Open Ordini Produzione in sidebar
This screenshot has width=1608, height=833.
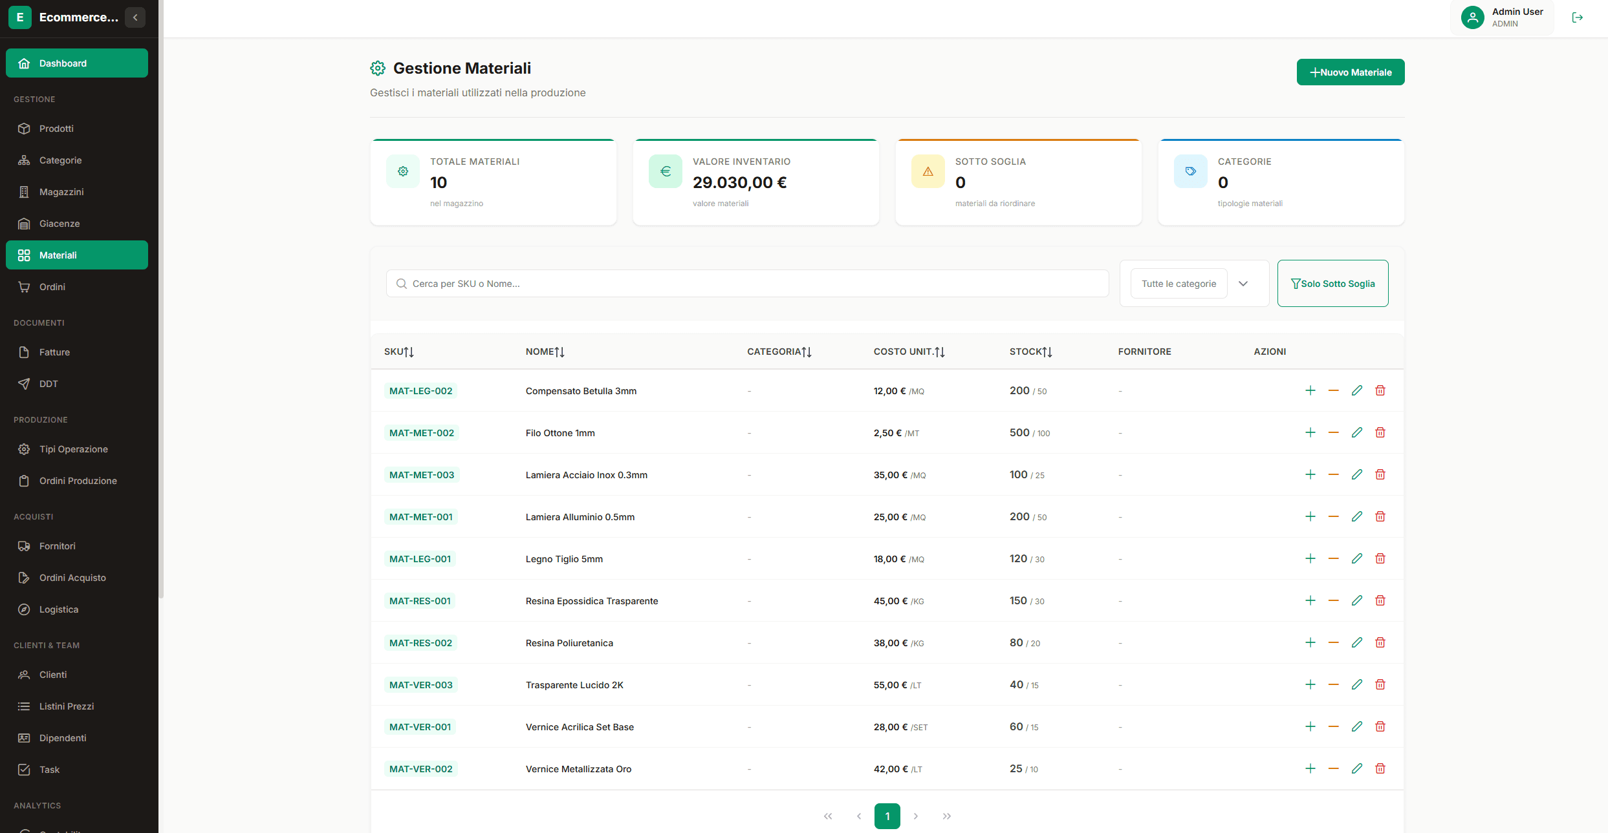pyautogui.click(x=78, y=481)
